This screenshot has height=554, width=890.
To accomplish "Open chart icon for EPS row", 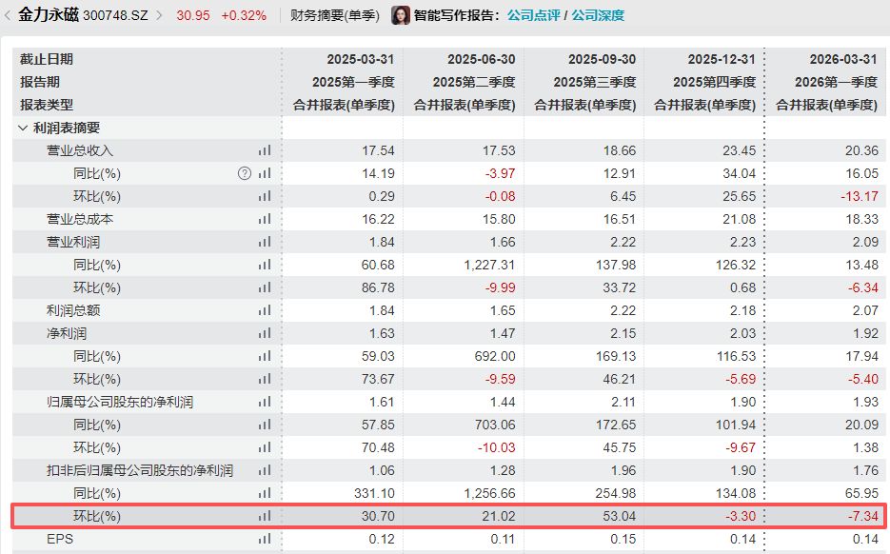I will coord(265,539).
